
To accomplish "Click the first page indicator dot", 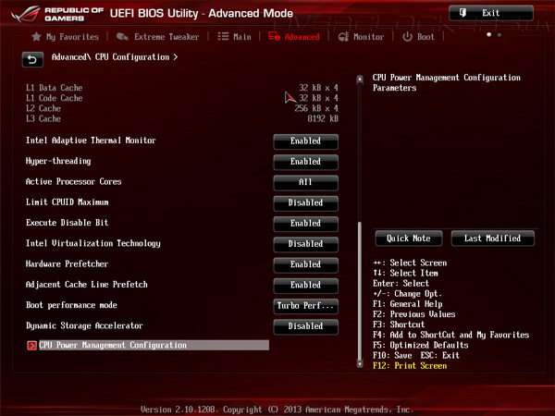I will pyautogui.click(x=488, y=35).
